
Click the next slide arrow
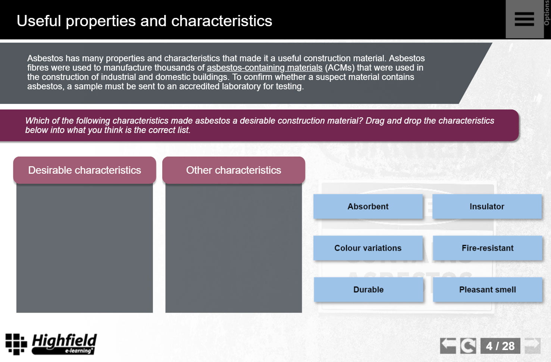coord(533,346)
